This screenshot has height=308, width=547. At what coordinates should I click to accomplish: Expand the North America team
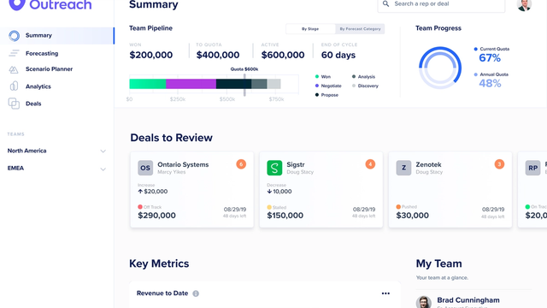click(x=56, y=151)
